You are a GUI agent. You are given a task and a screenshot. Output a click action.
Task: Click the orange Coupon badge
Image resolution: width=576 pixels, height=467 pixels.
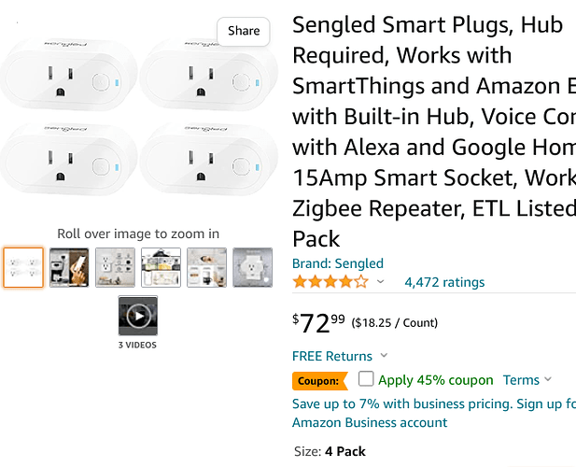320,381
